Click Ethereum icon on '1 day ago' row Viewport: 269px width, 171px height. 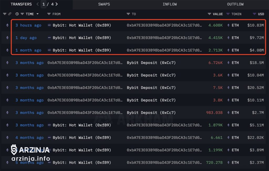(8, 38)
